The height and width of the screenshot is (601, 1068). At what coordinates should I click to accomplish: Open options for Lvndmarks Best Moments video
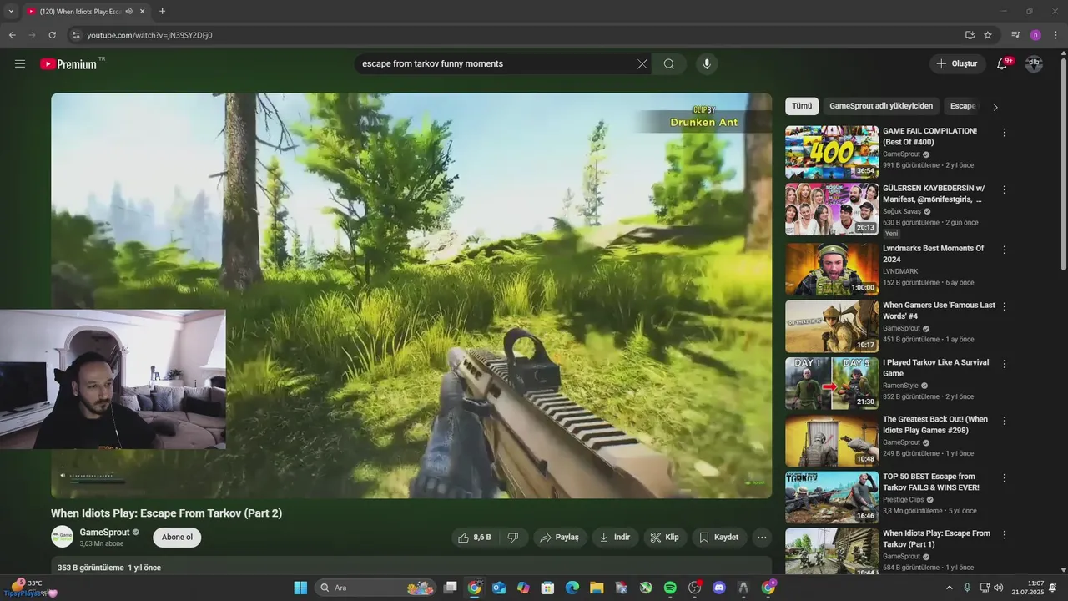tap(1005, 250)
